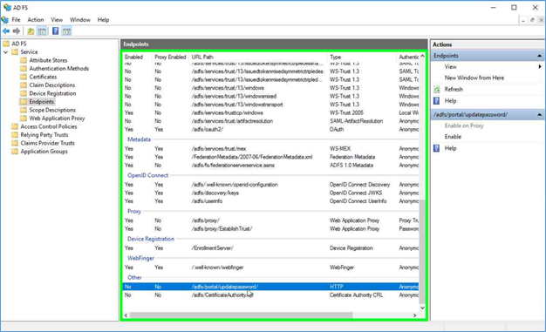
Task: Select the /adfs/services/trust/mex row
Action: (270, 149)
